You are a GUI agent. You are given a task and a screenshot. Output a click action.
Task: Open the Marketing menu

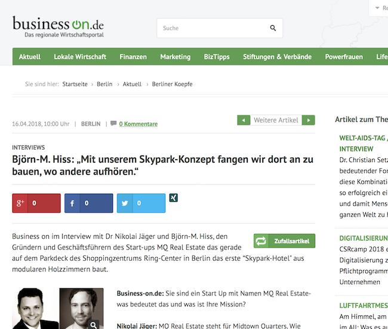[175, 57]
